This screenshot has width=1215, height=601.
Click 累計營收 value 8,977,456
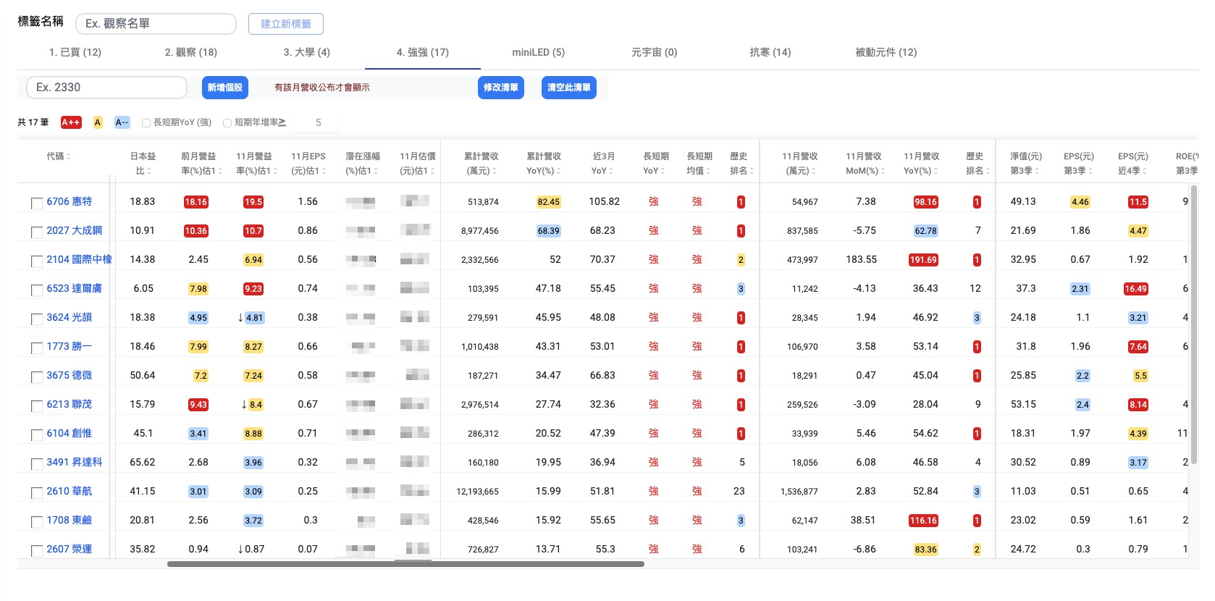pyautogui.click(x=480, y=231)
